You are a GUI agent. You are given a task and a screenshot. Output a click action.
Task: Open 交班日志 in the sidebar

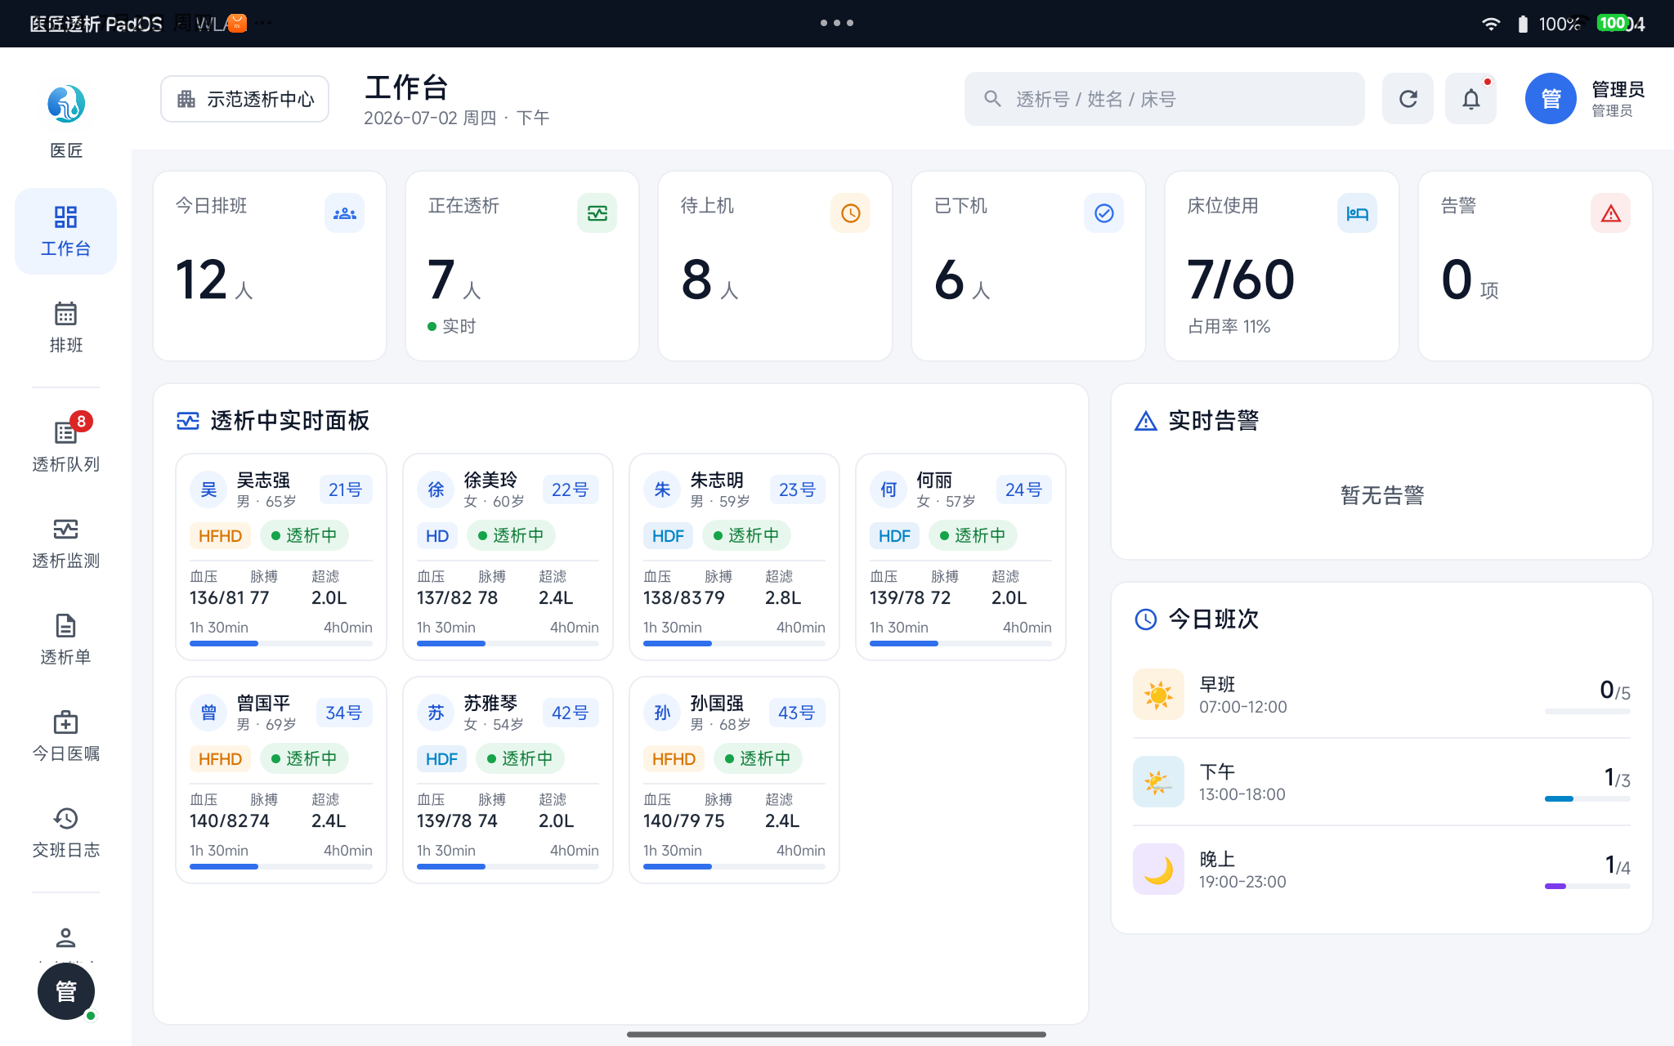click(65, 832)
